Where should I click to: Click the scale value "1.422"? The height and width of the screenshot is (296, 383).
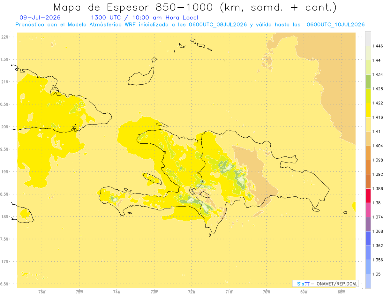tap(378, 103)
